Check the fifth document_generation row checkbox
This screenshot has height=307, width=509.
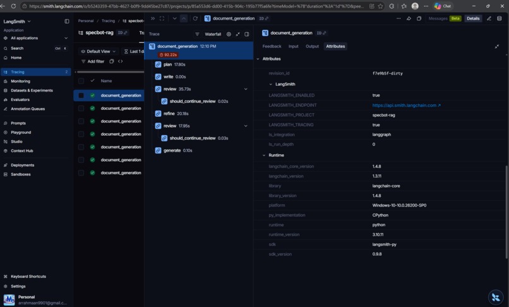point(81,147)
